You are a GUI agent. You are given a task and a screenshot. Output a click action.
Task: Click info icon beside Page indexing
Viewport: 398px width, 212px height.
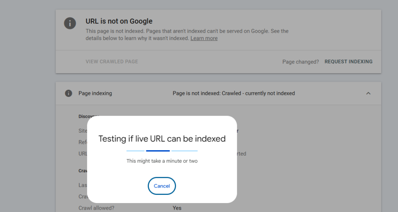(68, 93)
